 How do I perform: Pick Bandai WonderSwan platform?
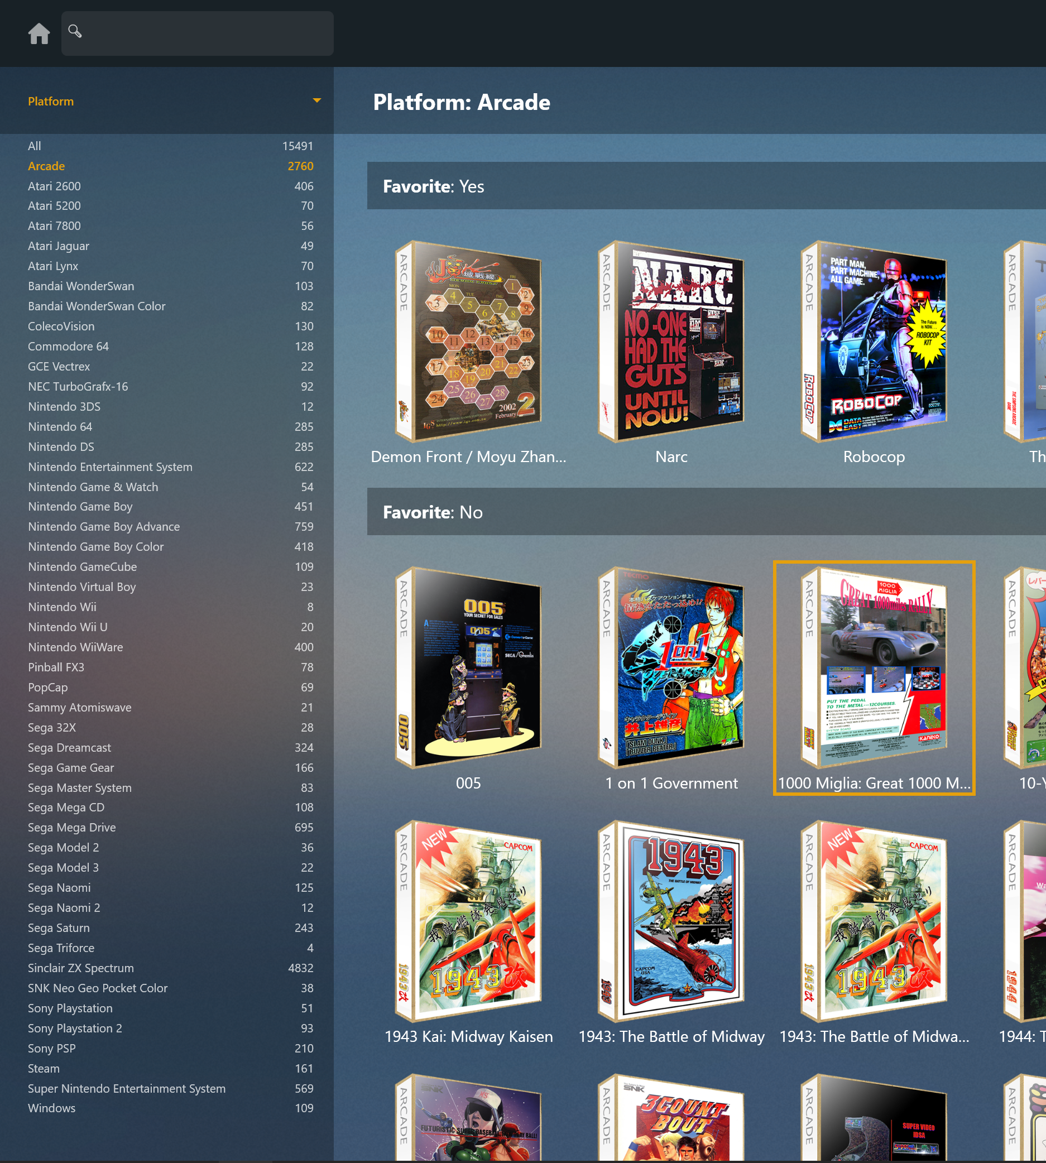pos(171,286)
